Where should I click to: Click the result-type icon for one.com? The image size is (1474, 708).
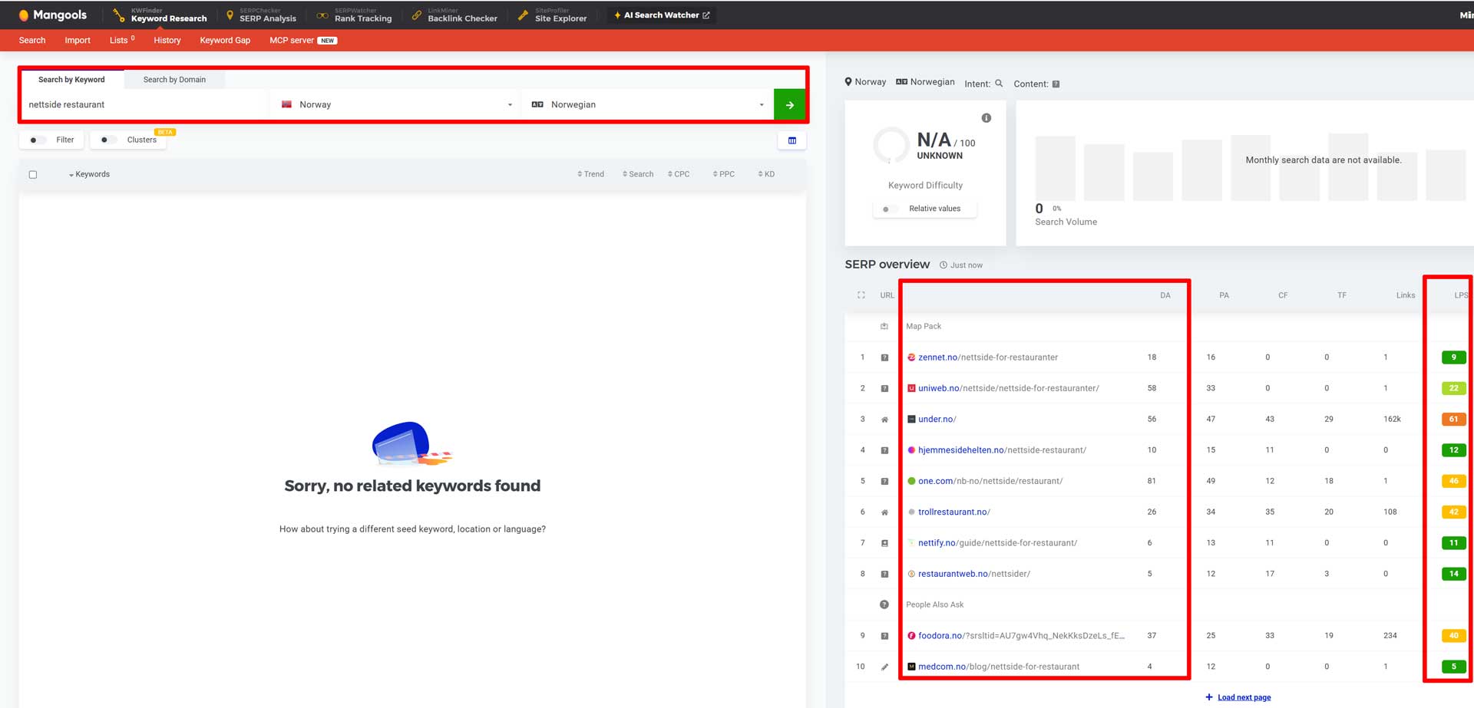click(x=884, y=481)
